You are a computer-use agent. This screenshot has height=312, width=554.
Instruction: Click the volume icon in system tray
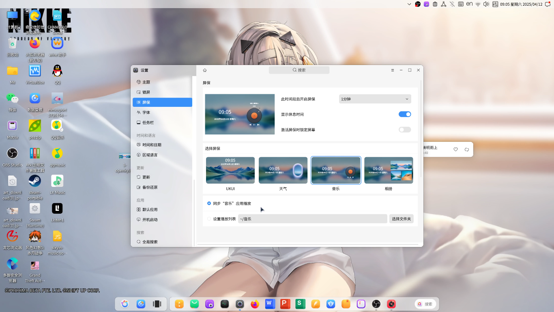[x=486, y=4]
